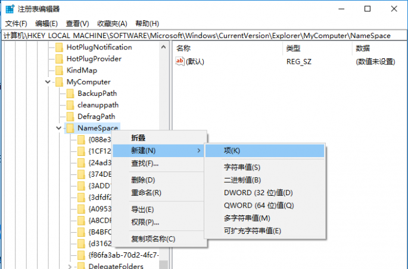Collapse the MyComputer tree node
The height and width of the screenshot is (269, 408).
(48, 82)
